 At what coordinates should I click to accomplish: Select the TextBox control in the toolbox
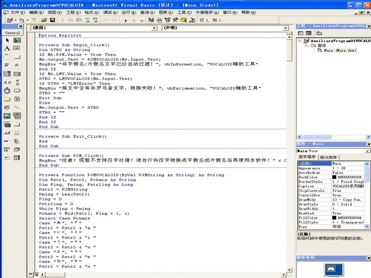coord(17,49)
